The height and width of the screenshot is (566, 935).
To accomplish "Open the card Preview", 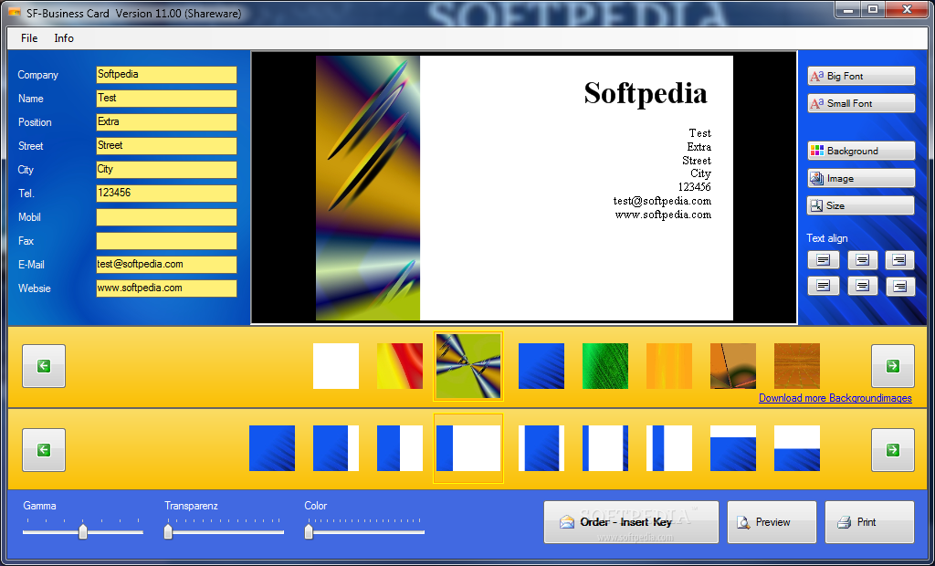I will (x=772, y=522).
